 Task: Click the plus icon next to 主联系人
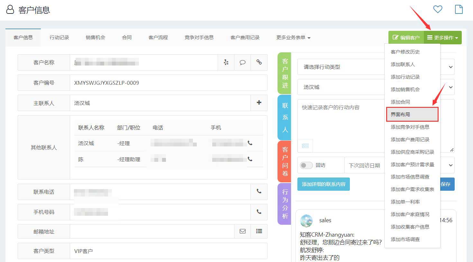click(x=259, y=103)
